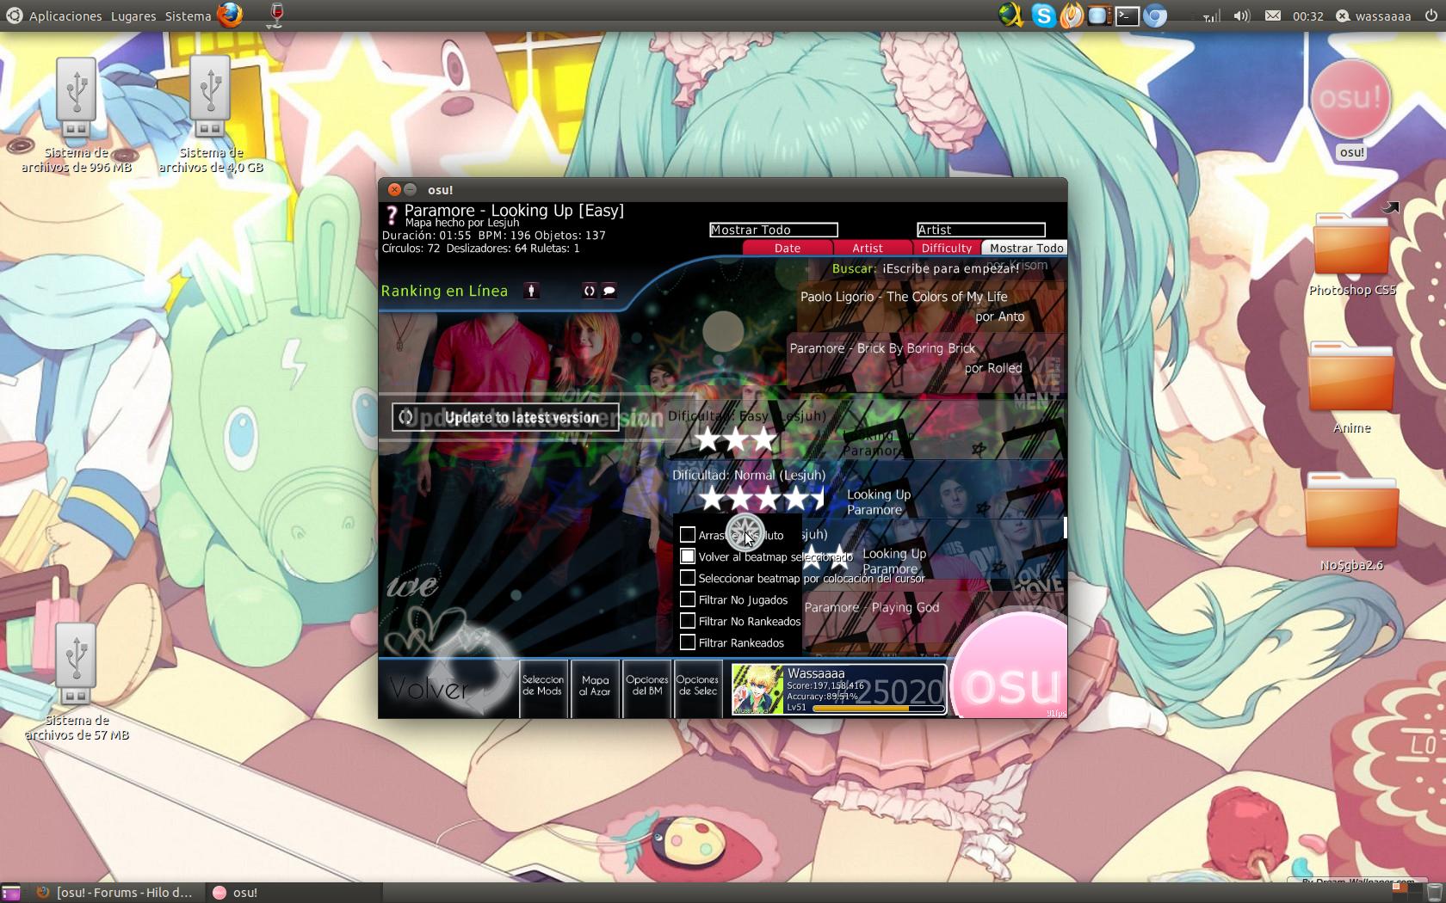Enable the Filtrar No Rankeados checkbox
This screenshot has height=903, width=1446.
pyautogui.click(x=688, y=621)
